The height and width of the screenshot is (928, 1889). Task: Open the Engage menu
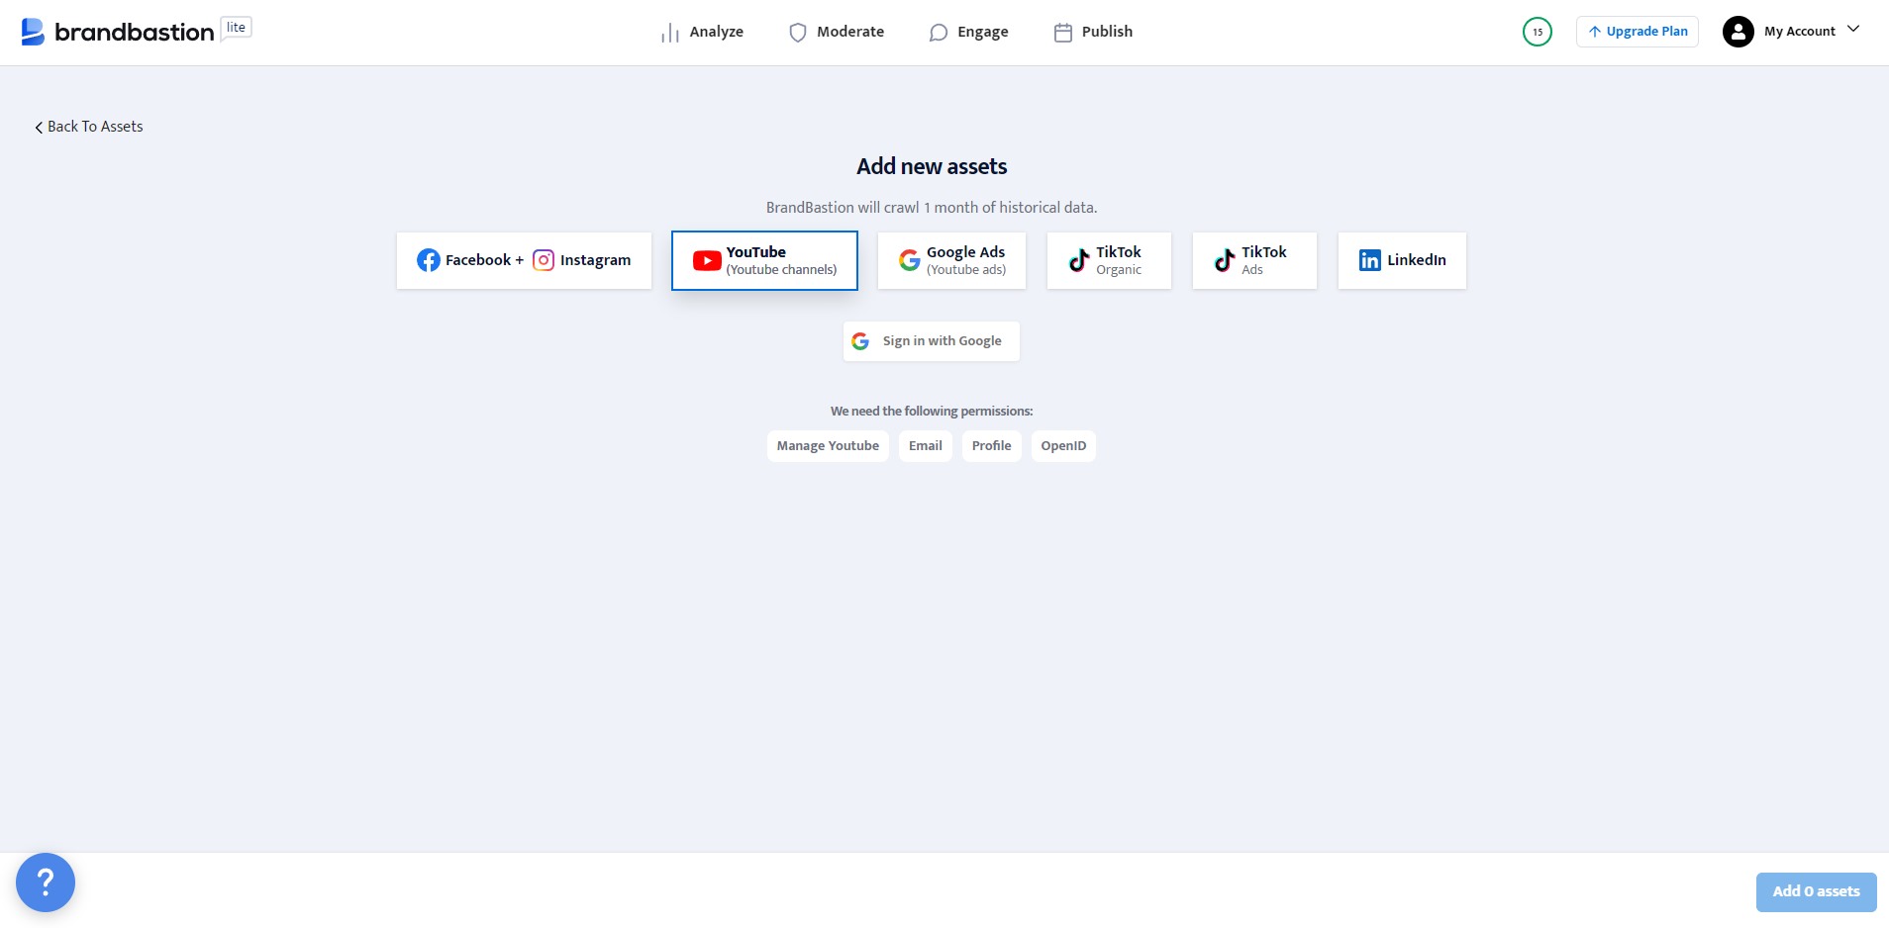968,32
